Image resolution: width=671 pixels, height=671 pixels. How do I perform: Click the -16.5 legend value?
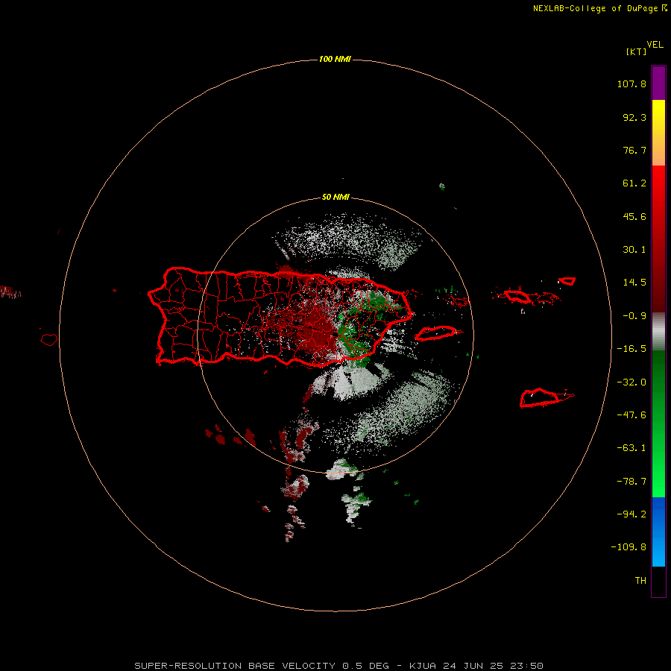point(631,349)
